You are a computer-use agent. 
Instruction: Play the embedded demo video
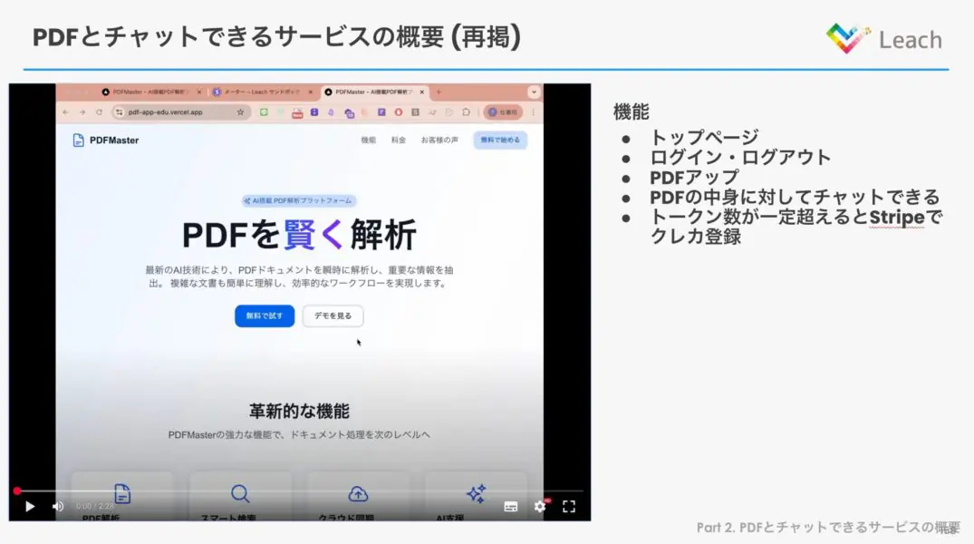click(x=30, y=506)
